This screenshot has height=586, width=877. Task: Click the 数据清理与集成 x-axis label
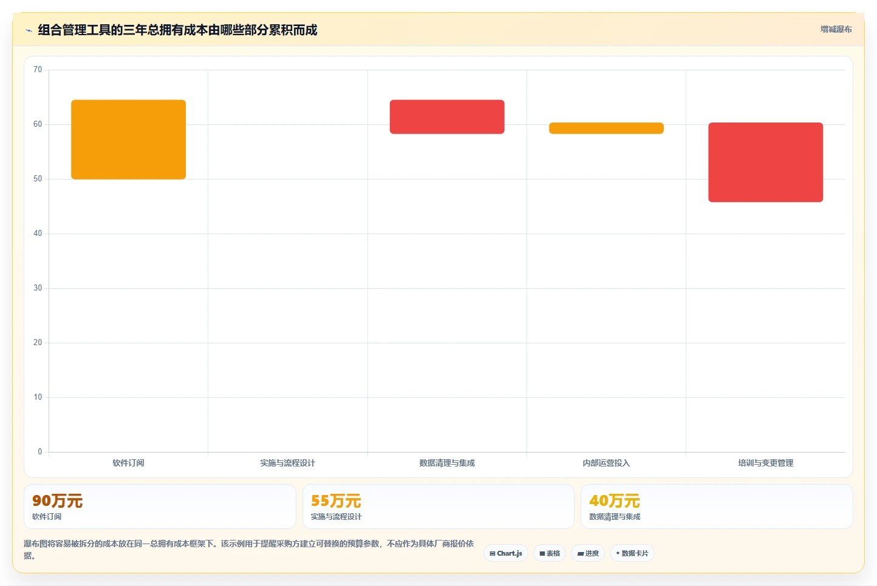(447, 463)
